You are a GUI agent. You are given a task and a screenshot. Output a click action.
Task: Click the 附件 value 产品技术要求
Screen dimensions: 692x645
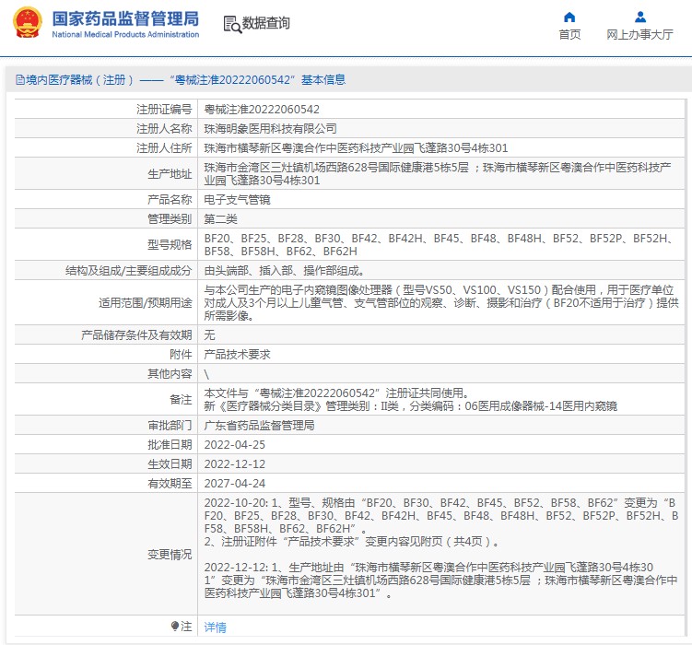[237, 354]
